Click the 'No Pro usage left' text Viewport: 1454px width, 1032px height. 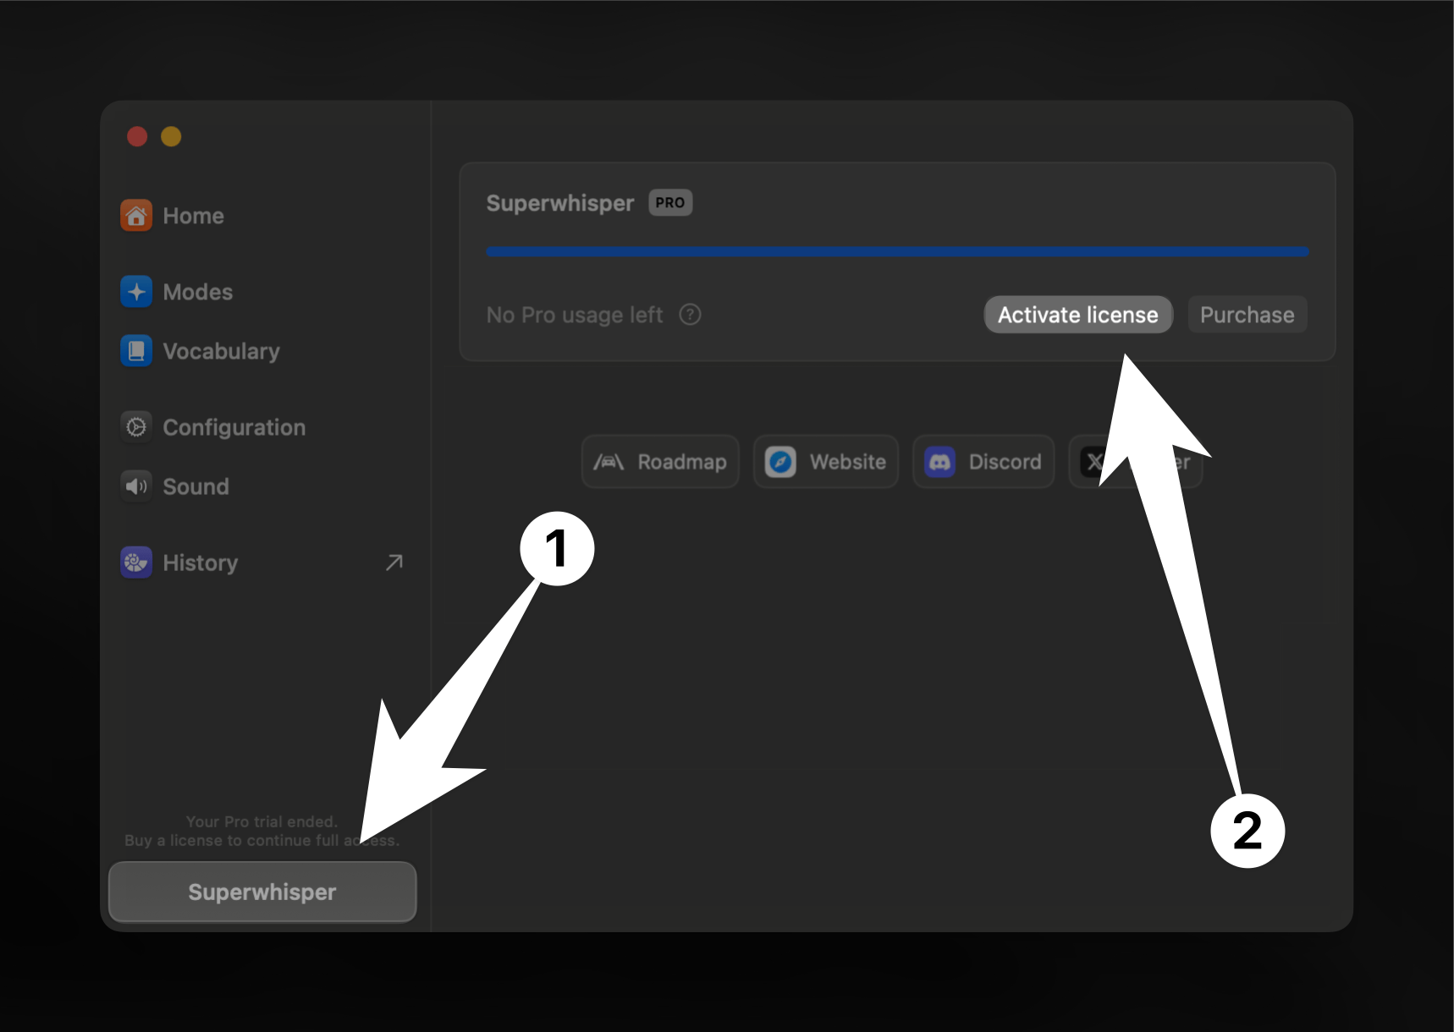(x=574, y=315)
